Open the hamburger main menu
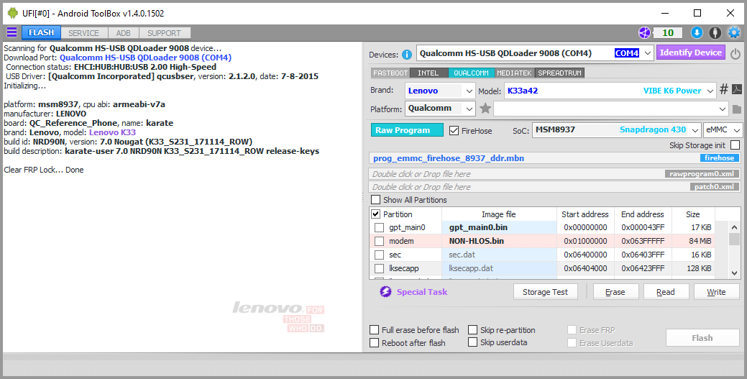The image size is (747, 379). pos(12,32)
